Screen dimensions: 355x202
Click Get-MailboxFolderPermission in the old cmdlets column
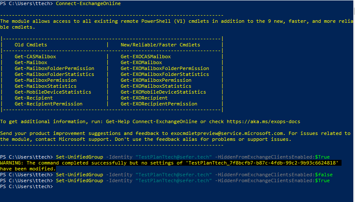[54, 68]
